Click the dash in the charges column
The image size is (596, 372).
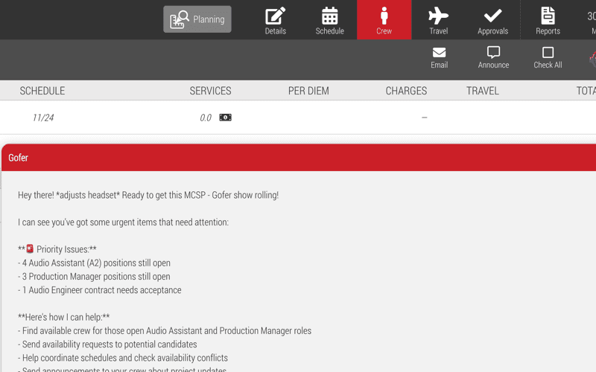click(x=424, y=118)
